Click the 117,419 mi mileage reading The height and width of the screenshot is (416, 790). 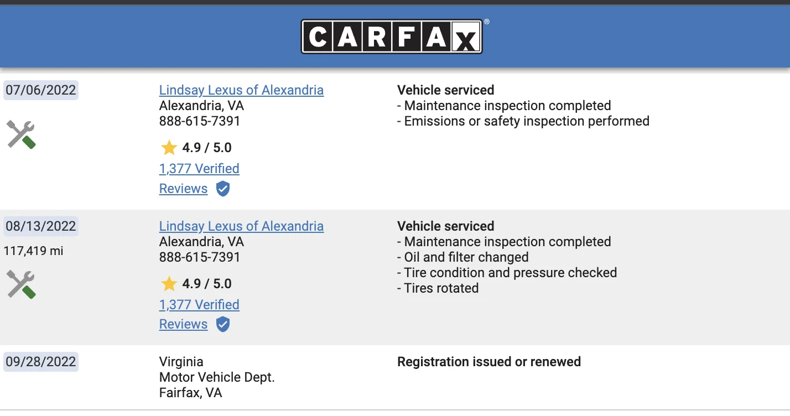(x=33, y=251)
